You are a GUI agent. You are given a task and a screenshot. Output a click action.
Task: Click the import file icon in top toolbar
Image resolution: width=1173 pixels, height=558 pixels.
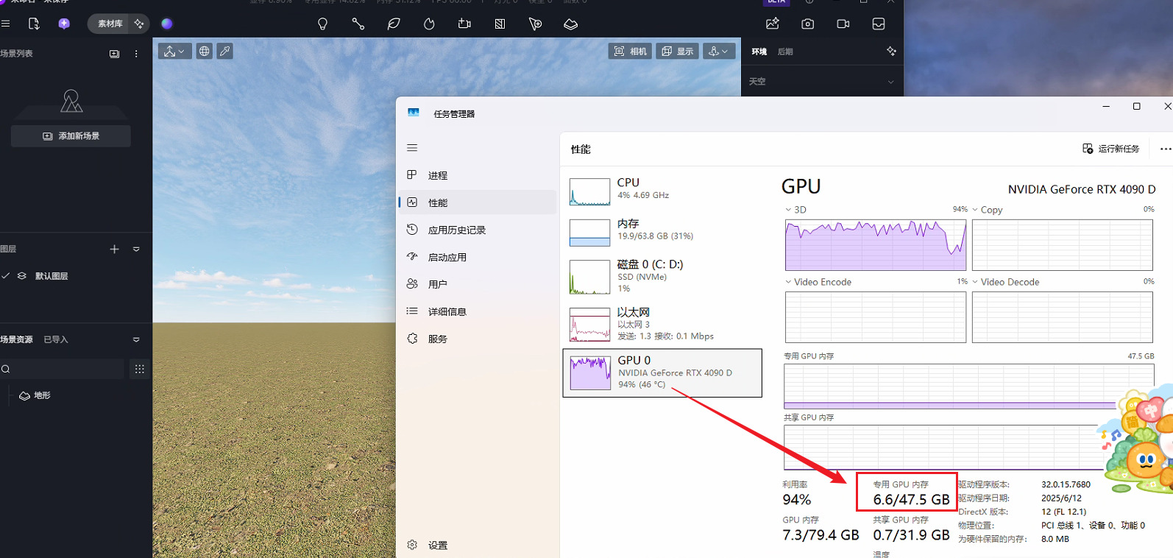tap(34, 24)
